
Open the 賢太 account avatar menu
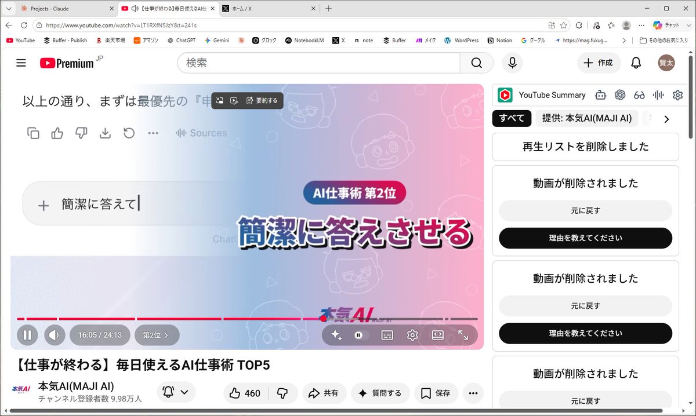click(x=666, y=63)
